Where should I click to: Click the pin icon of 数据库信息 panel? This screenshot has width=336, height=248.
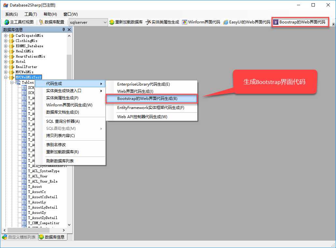[63, 30]
